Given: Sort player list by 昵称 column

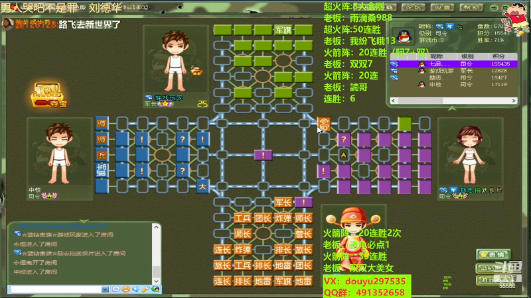Looking at the screenshot, I should click(x=436, y=56).
